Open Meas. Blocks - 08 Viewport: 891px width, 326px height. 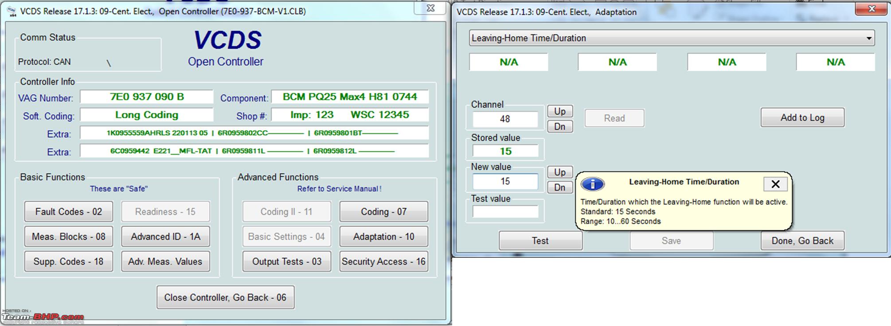pyautogui.click(x=69, y=237)
